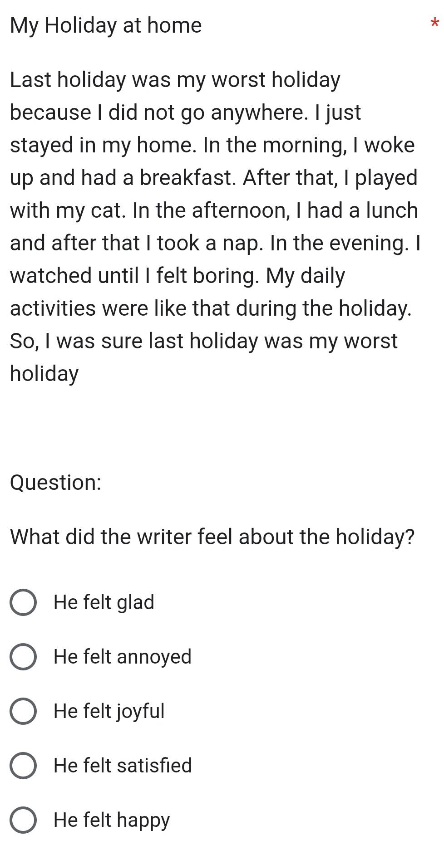The image size is (444, 850).
Task: Click the line 'with my cat. In the afternoon'
Action: (214, 211)
